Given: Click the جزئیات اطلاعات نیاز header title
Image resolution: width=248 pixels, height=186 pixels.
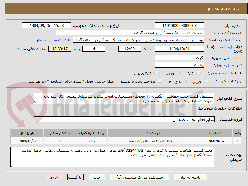Looking at the screenshot, I should point(223,9).
